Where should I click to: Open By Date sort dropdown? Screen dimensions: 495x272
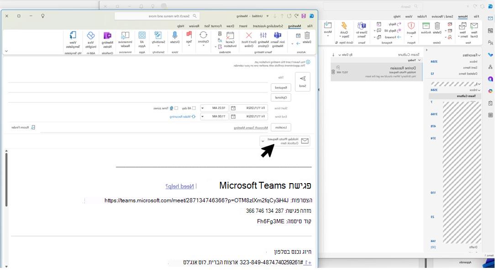pyautogui.click(x=345, y=55)
